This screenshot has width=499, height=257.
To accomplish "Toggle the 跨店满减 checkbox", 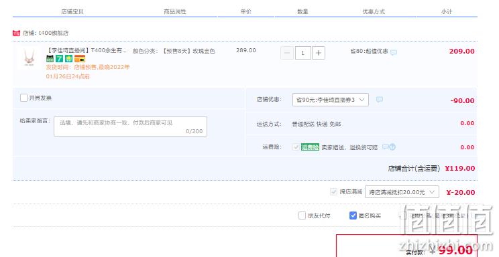I will pyautogui.click(x=333, y=192).
